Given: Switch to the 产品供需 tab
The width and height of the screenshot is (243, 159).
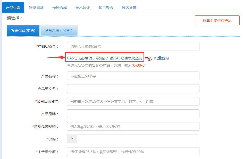Looking at the screenshot, I should (13, 8).
